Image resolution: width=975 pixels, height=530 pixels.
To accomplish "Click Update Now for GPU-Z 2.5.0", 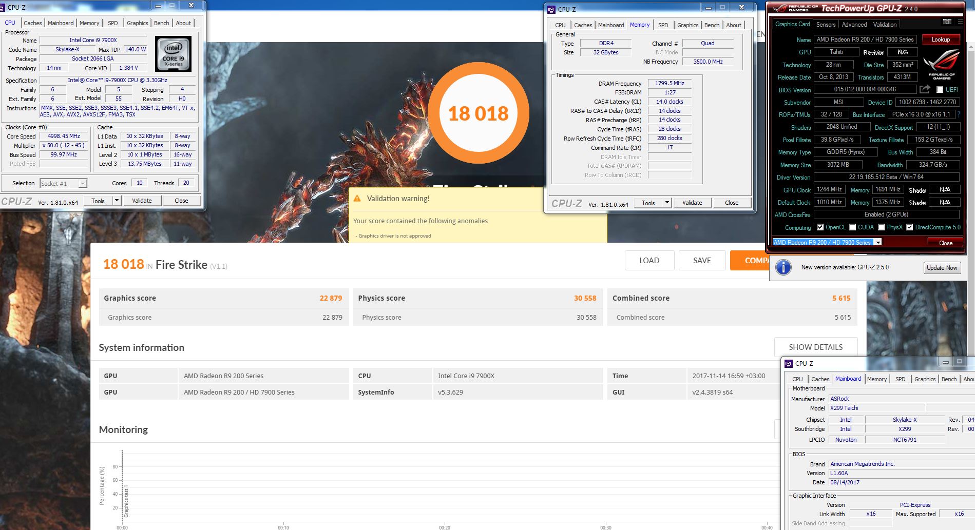I will tap(942, 268).
